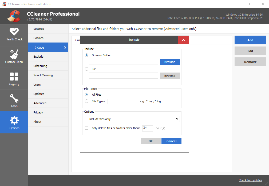The image size is (269, 186).
Task: Open Scheduling options page
Action: (48, 66)
